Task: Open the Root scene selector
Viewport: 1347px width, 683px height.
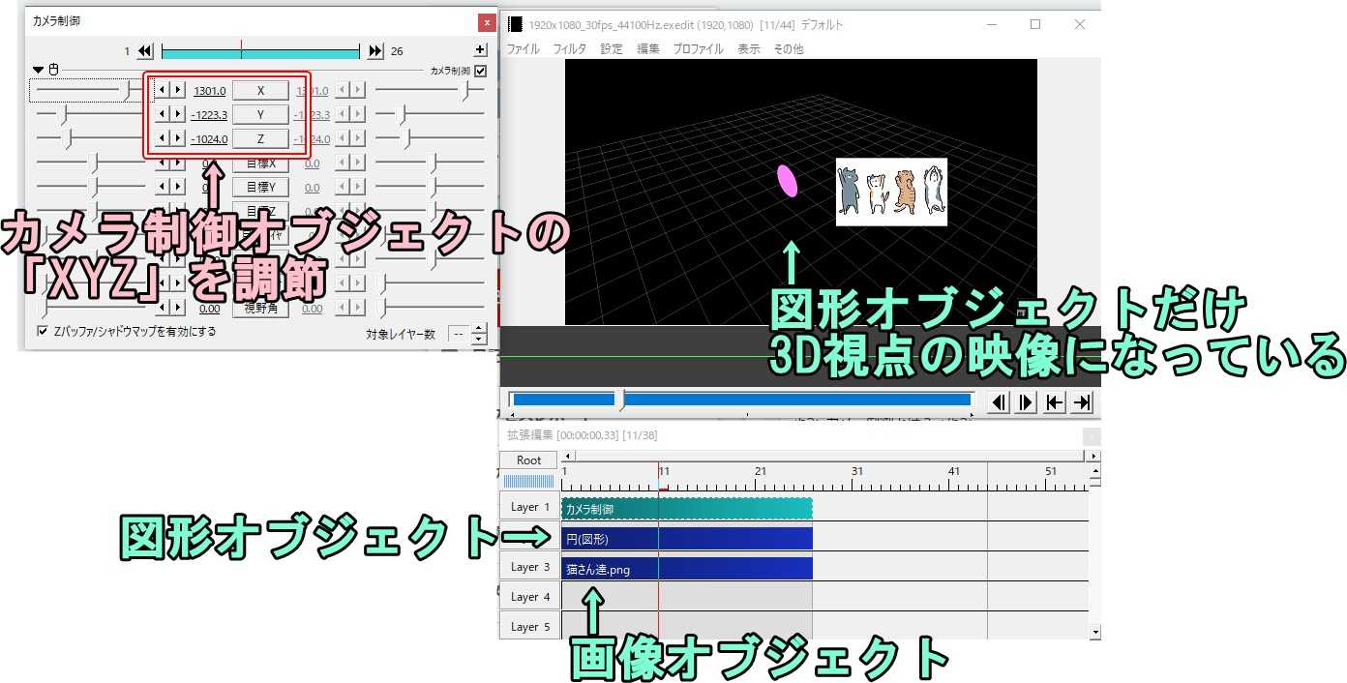Action: coord(527,460)
